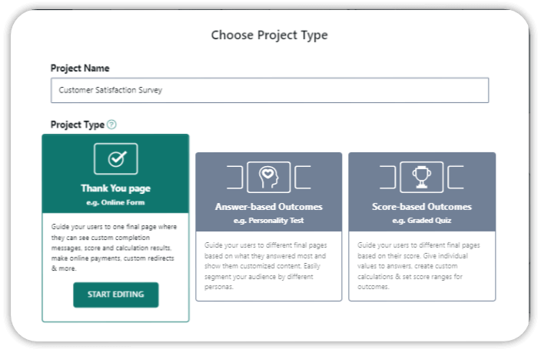Click the Thank You page description text
This screenshot has height=353, width=541.
115,248
